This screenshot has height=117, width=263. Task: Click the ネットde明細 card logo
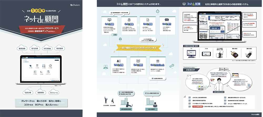pyautogui.click(x=148, y=24)
